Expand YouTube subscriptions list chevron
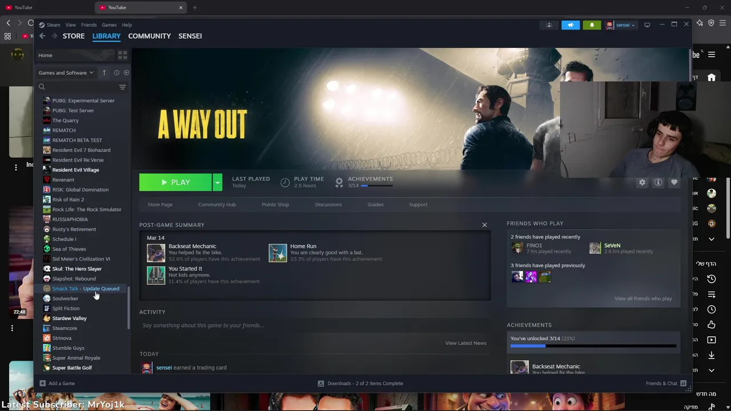This screenshot has height=411, width=731. point(711,239)
